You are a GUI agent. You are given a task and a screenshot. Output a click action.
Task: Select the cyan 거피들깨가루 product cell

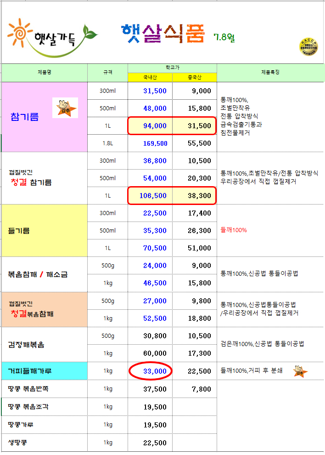pos(45,371)
